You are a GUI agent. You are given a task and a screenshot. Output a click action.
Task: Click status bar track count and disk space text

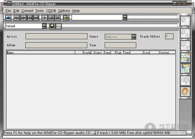point(133,133)
